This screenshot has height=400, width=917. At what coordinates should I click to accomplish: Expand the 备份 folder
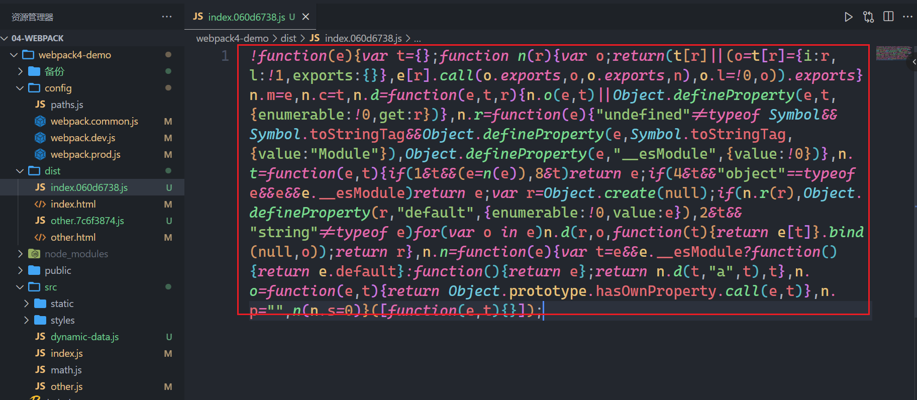click(20, 71)
